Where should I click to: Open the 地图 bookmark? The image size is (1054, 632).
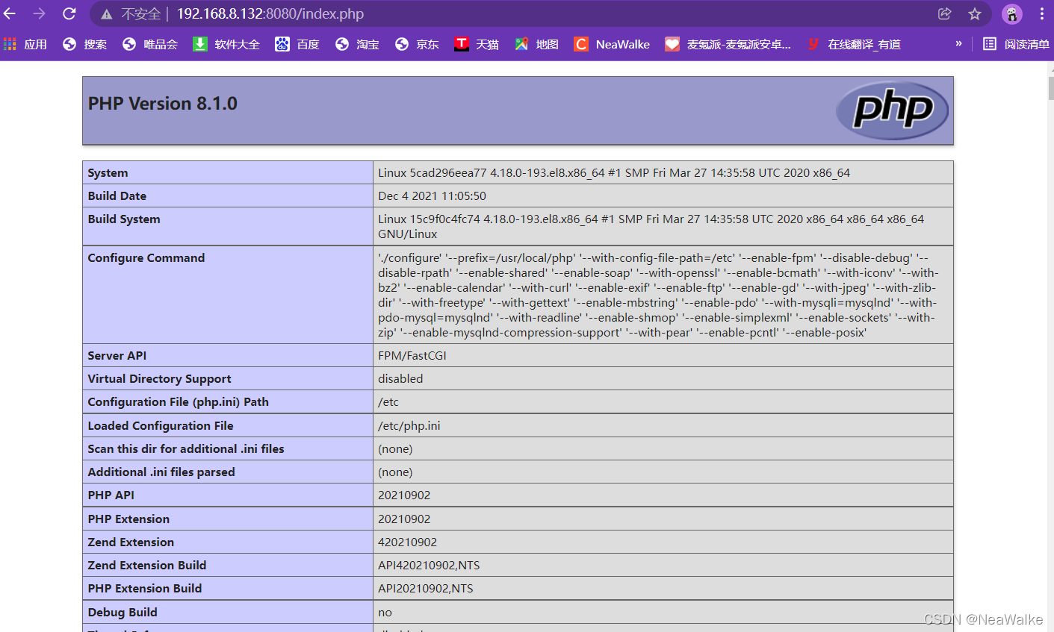point(536,45)
